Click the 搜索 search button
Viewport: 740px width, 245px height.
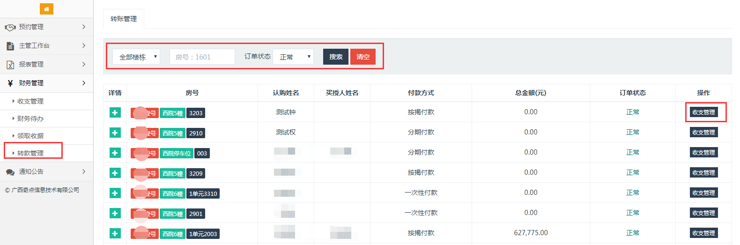pyautogui.click(x=336, y=57)
